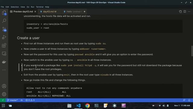Open the Accounts menu icon
The height and width of the screenshot is (109, 193).
coord(4,86)
